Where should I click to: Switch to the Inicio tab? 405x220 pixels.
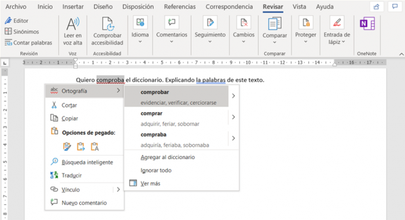(45, 7)
